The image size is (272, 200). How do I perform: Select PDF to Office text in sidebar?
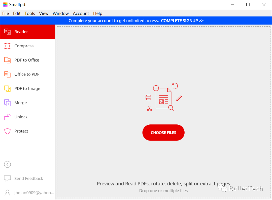(x=27, y=60)
